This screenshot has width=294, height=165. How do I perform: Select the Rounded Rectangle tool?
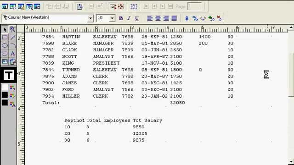click(x=5, y=54)
